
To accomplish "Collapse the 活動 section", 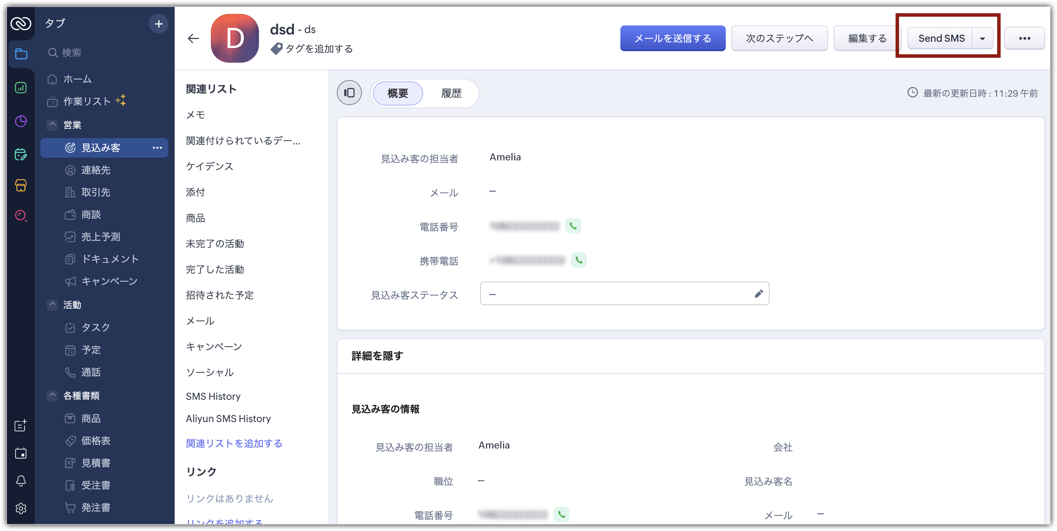I will point(52,304).
